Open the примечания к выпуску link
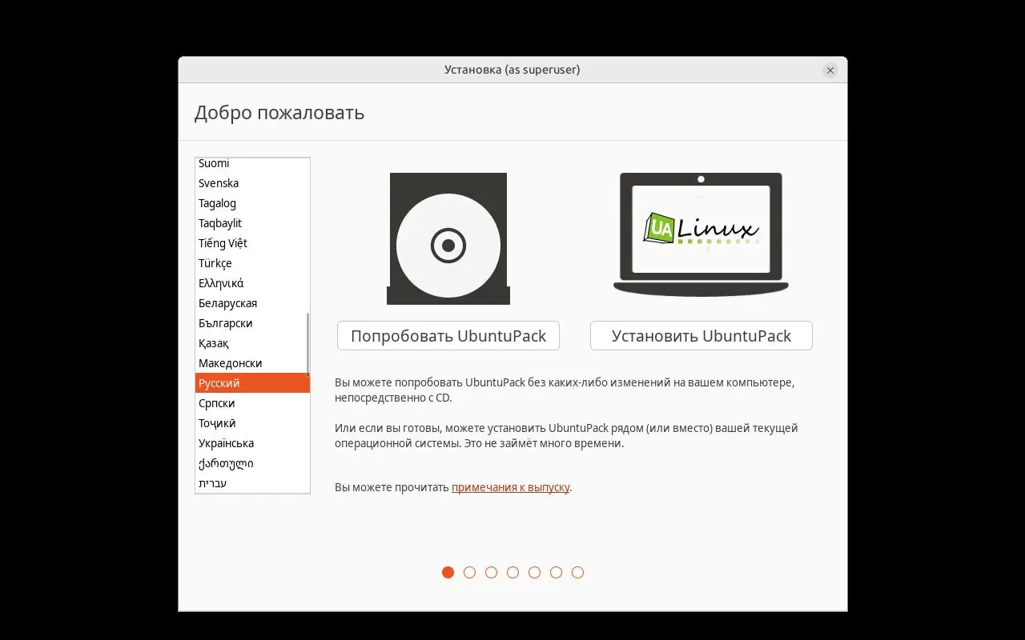The height and width of the screenshot is (640, 1025). [511, 487]
